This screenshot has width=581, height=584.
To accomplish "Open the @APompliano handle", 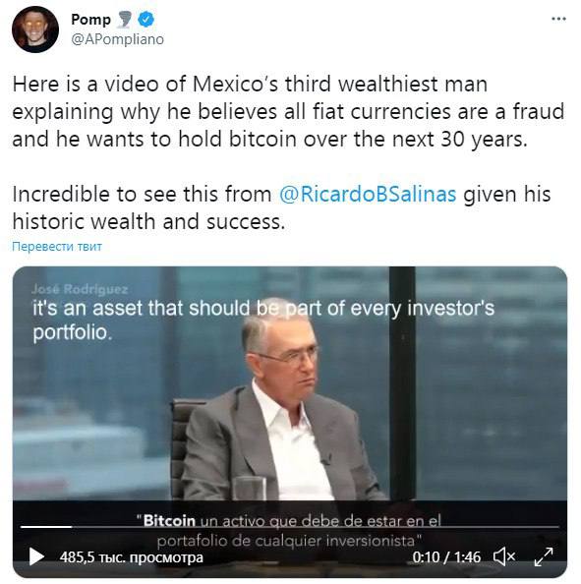I will point(117,39).
